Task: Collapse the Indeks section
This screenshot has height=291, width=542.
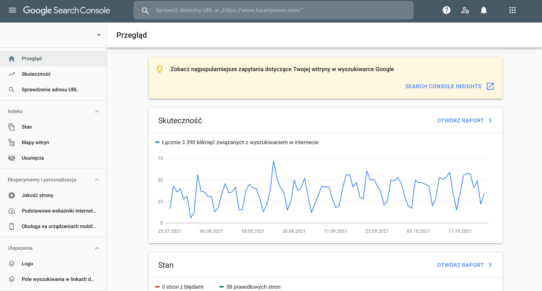Action: coord(97,111)
